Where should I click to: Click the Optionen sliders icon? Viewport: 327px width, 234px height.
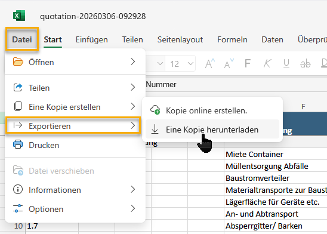[18, 208]
